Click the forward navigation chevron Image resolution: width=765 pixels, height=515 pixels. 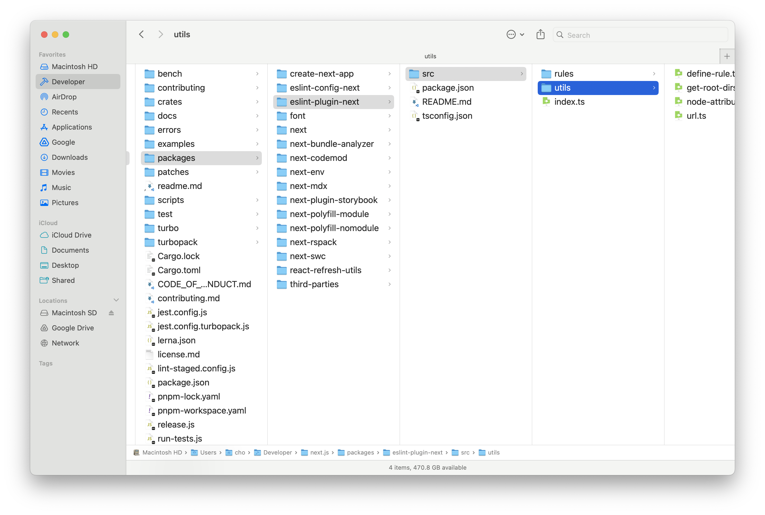(160, 35)
